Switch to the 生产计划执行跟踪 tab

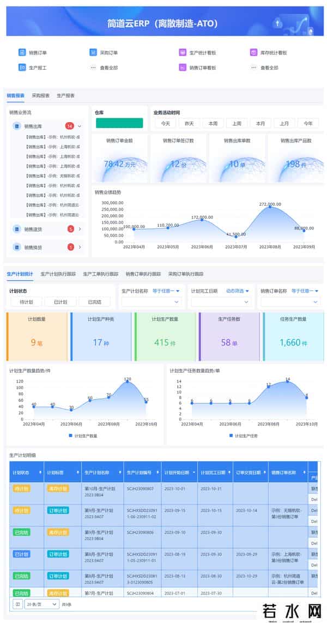pyautogui.click(x=58, y=274)
